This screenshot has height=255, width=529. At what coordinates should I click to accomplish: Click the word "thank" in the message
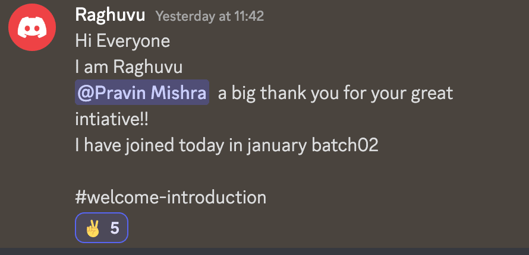coord(282,93)
